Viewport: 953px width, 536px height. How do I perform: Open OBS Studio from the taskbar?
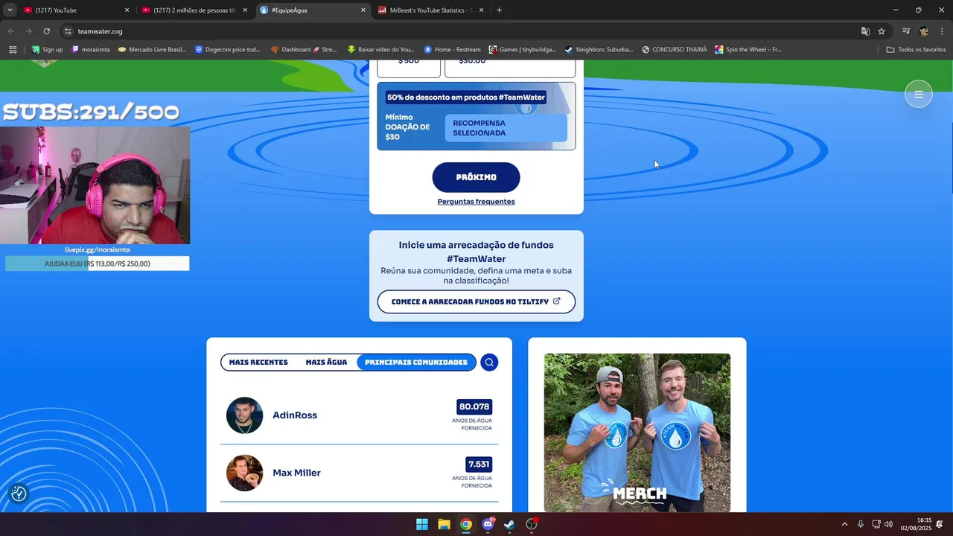(532, 524)
